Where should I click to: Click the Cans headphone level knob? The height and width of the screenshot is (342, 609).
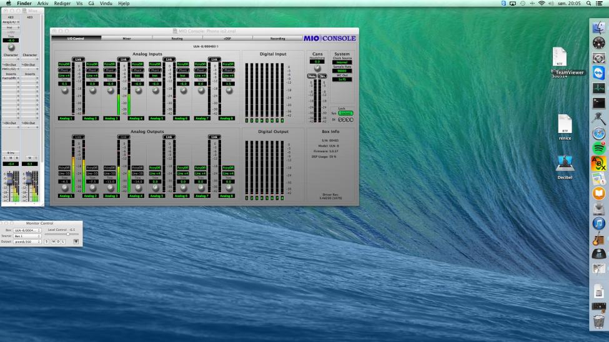click(317, 68)
